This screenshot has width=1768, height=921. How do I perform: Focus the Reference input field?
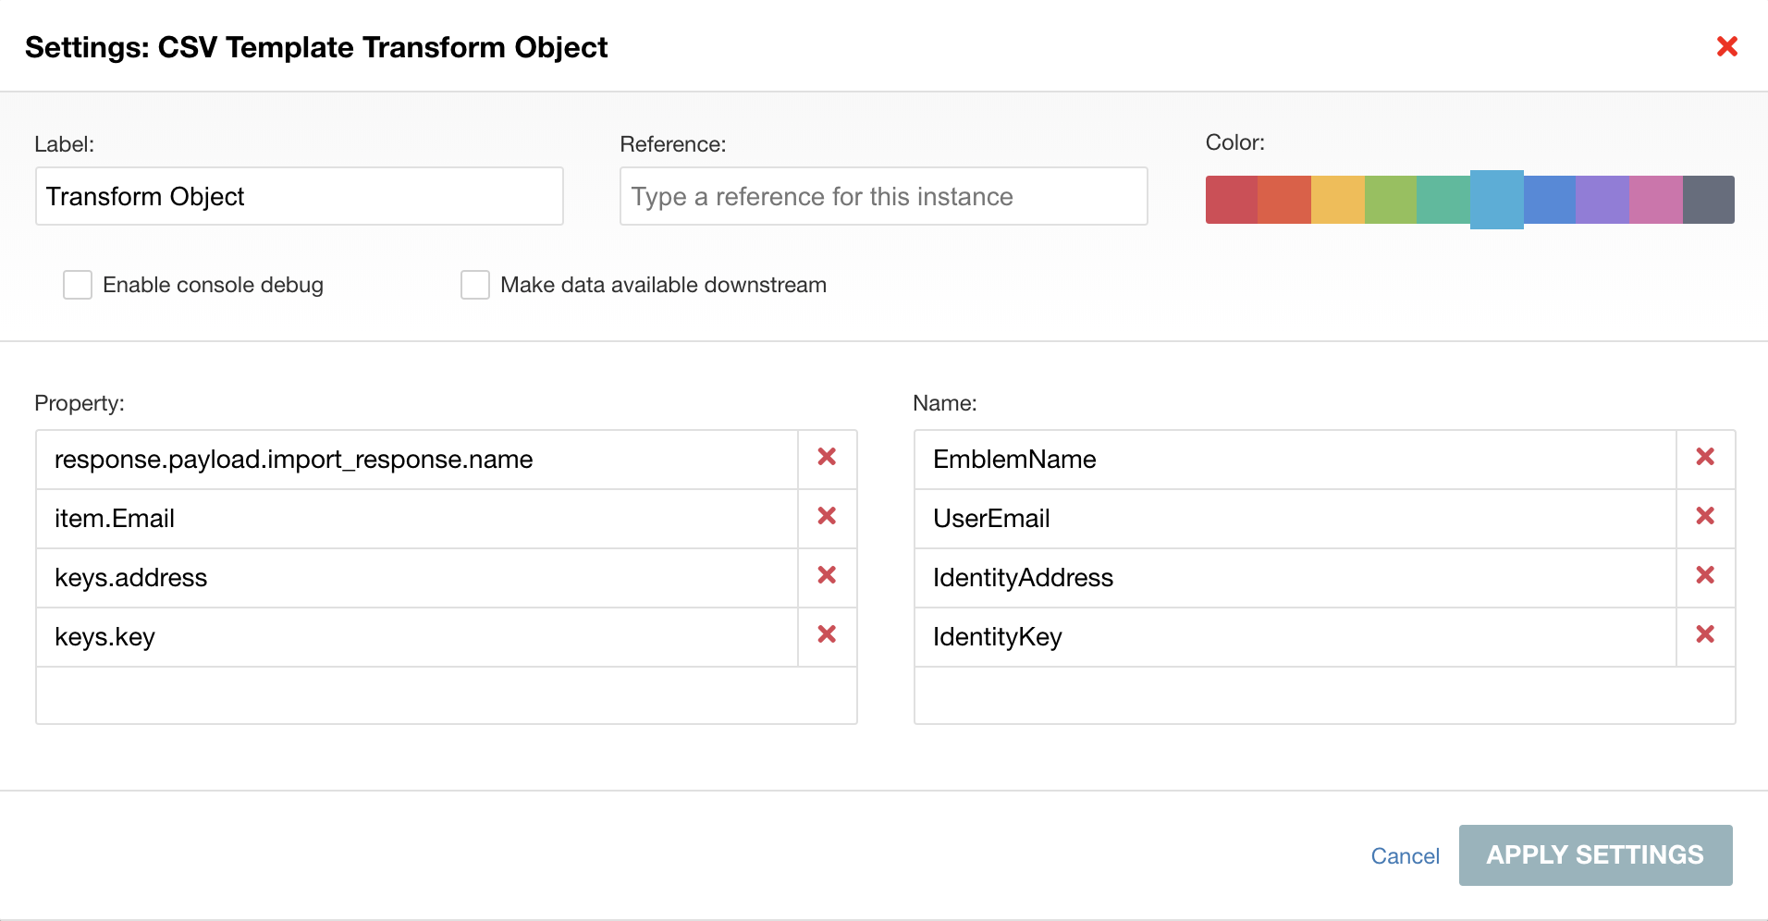tap(883, 196)
